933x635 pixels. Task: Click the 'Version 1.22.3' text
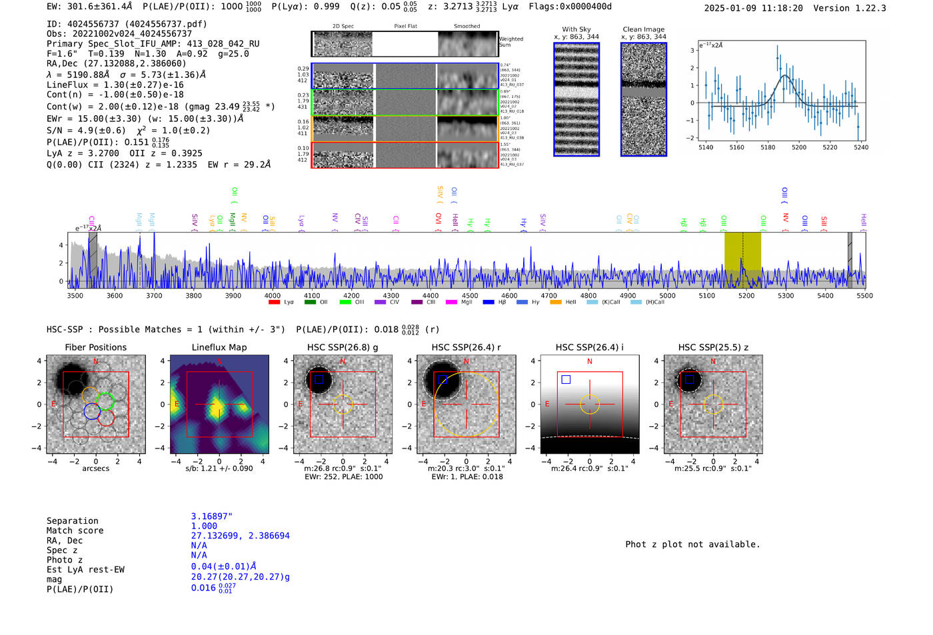click(x=850, y=8)
